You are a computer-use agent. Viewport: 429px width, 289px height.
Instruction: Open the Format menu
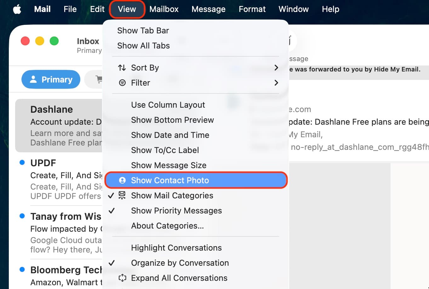(x=252, y=9)
